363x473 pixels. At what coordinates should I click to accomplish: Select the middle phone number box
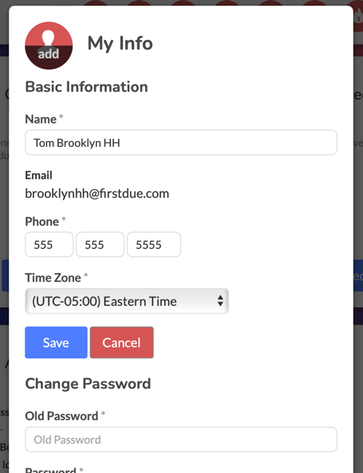point(100,244)
